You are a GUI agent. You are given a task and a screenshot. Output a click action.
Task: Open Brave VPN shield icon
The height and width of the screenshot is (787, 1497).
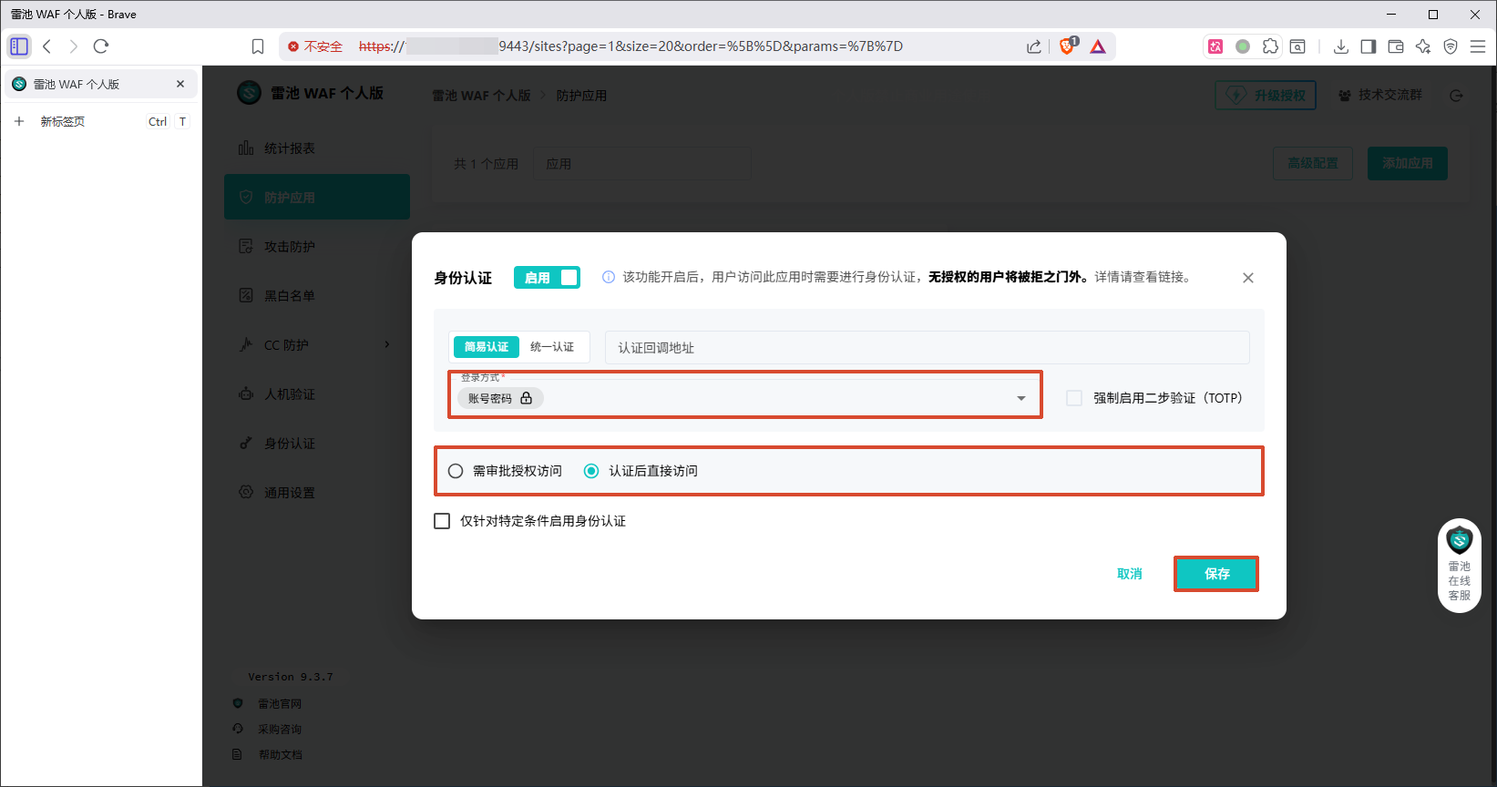pos(1451,46)
